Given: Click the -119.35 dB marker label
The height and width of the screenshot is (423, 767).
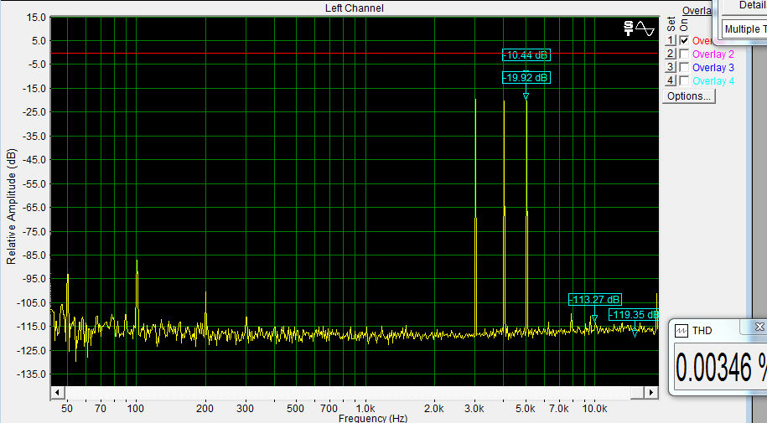Looking at the screenshot, I should [634, 314].
